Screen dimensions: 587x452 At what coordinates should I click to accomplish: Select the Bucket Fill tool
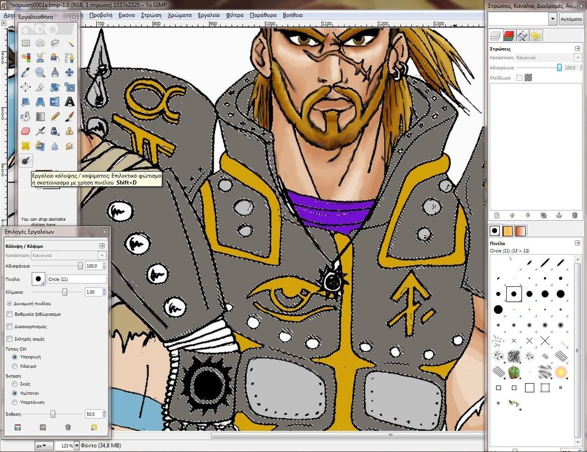pos(25,116)
